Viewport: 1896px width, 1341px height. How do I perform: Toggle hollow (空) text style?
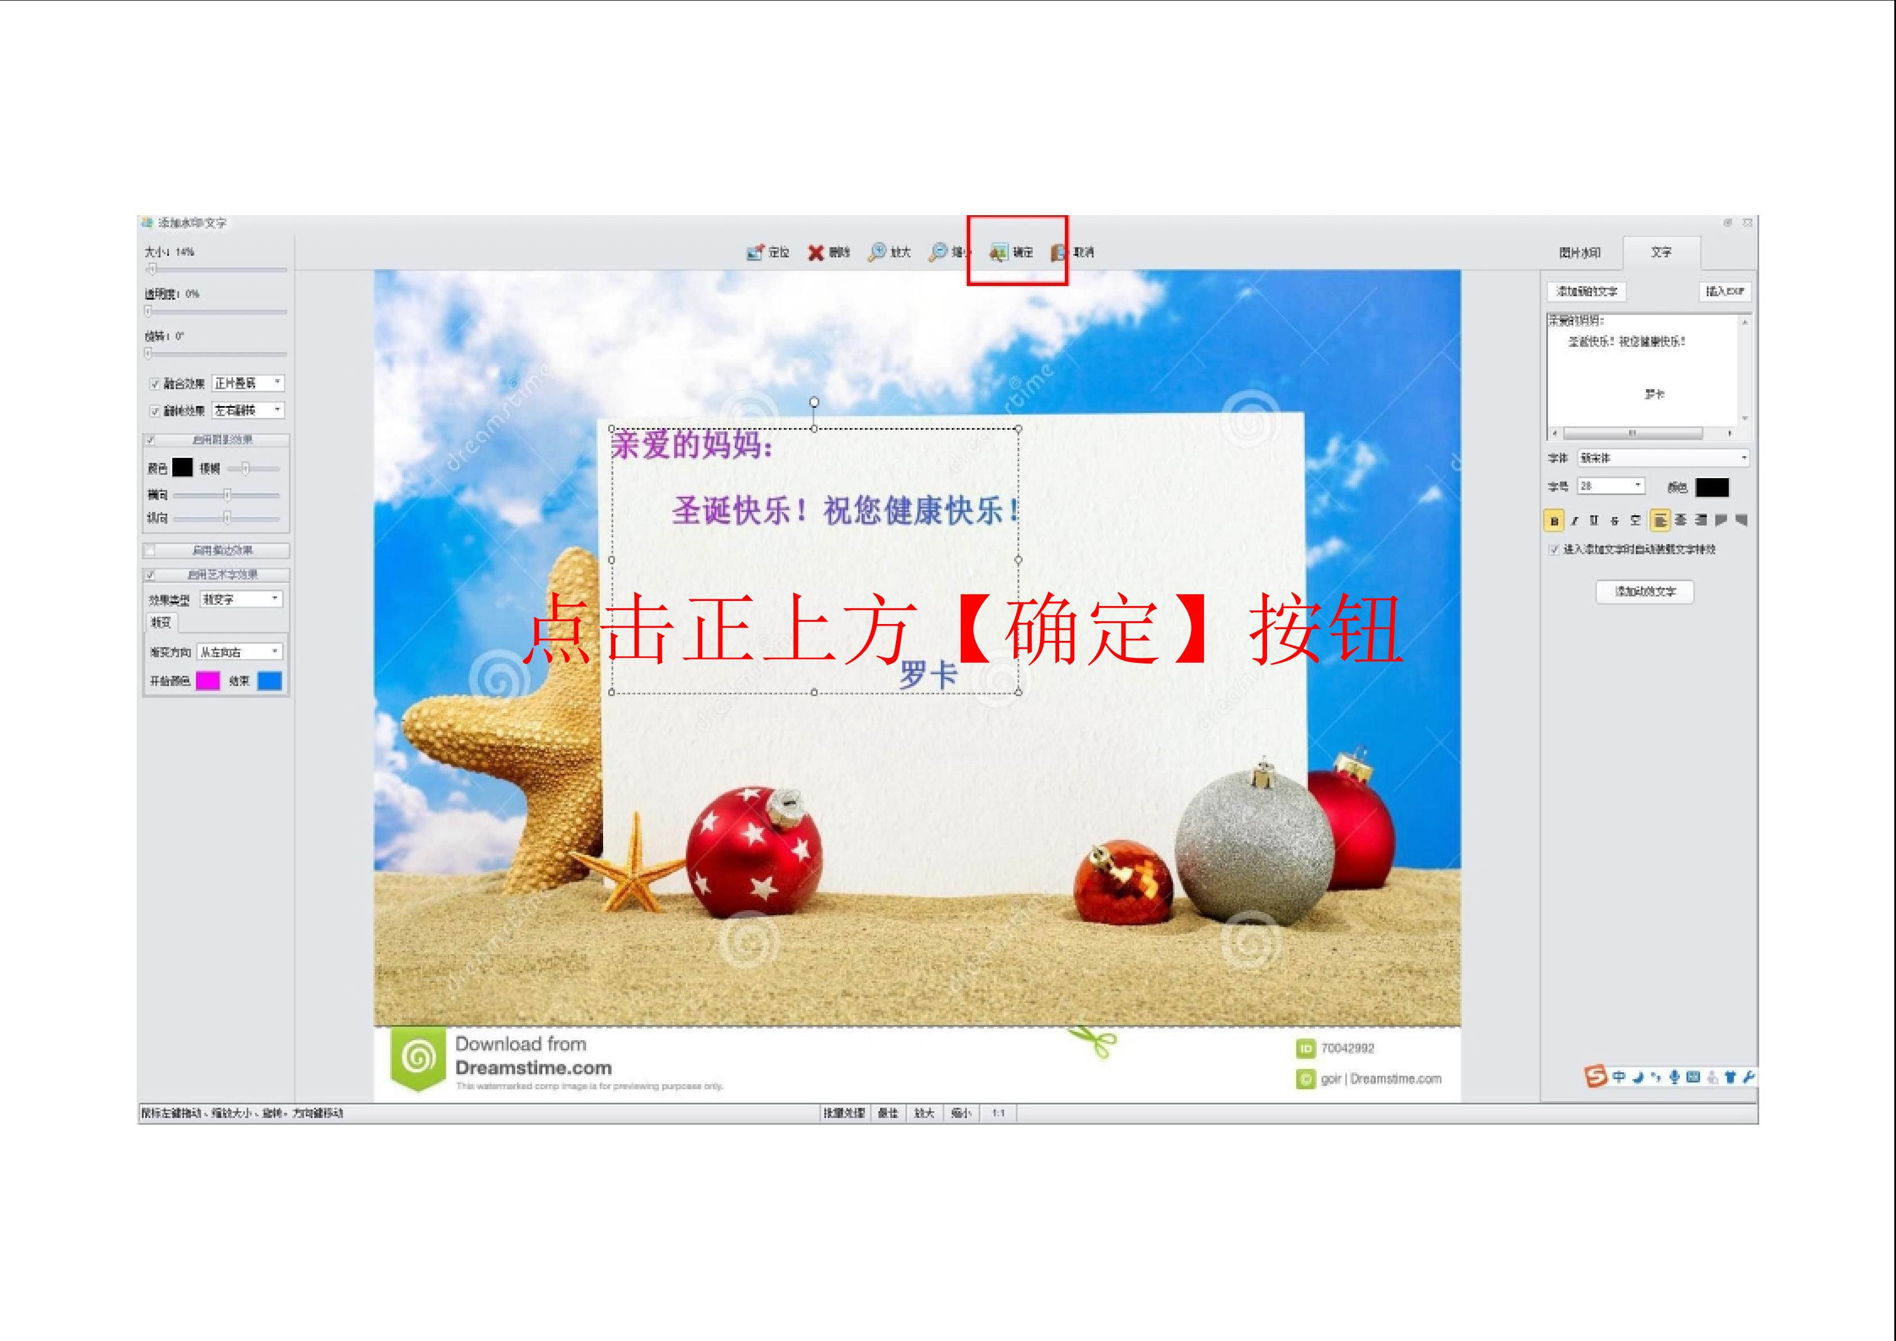1635,521
